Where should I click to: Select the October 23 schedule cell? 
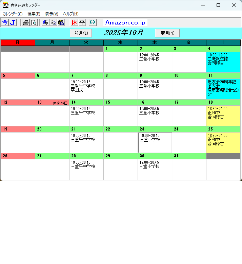[x=155, y=143]
